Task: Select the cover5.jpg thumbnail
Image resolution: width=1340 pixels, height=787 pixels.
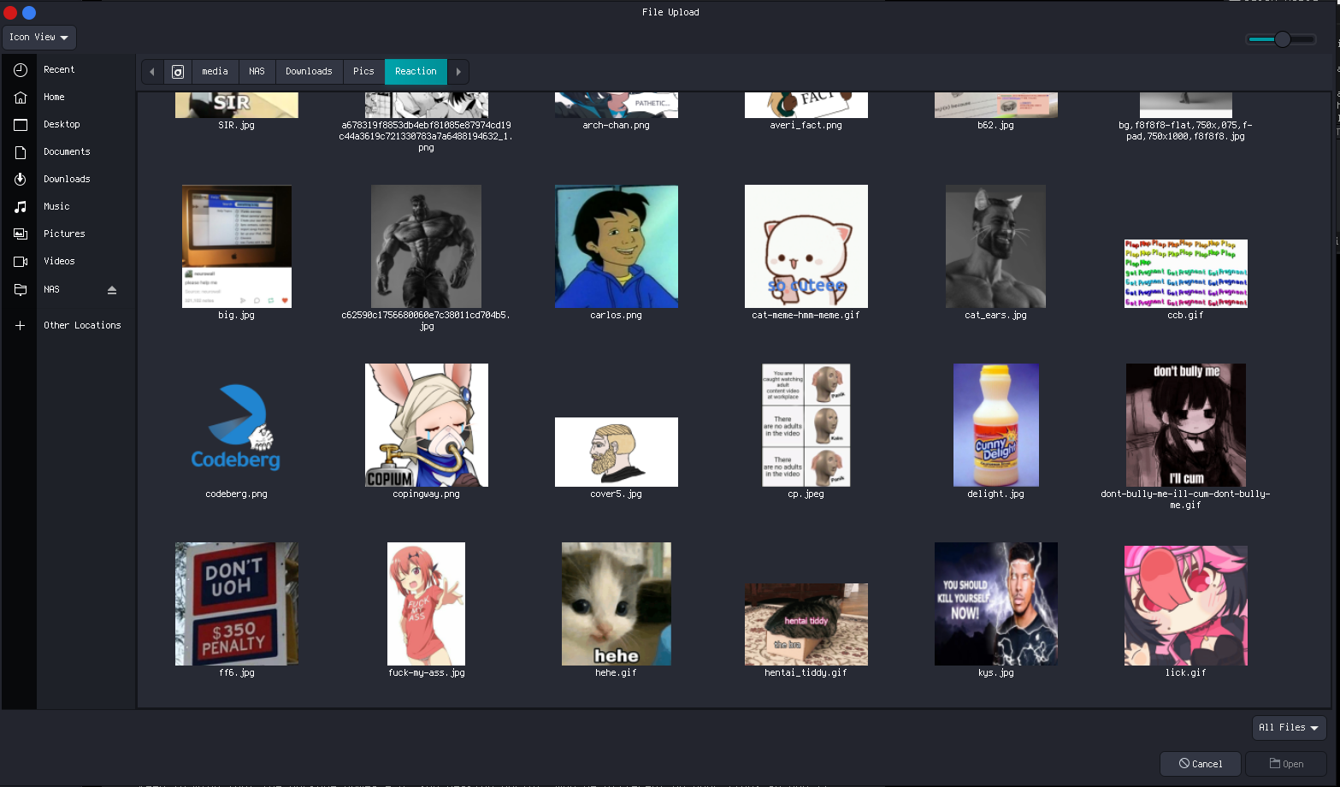Action: [x=617, y=452]
